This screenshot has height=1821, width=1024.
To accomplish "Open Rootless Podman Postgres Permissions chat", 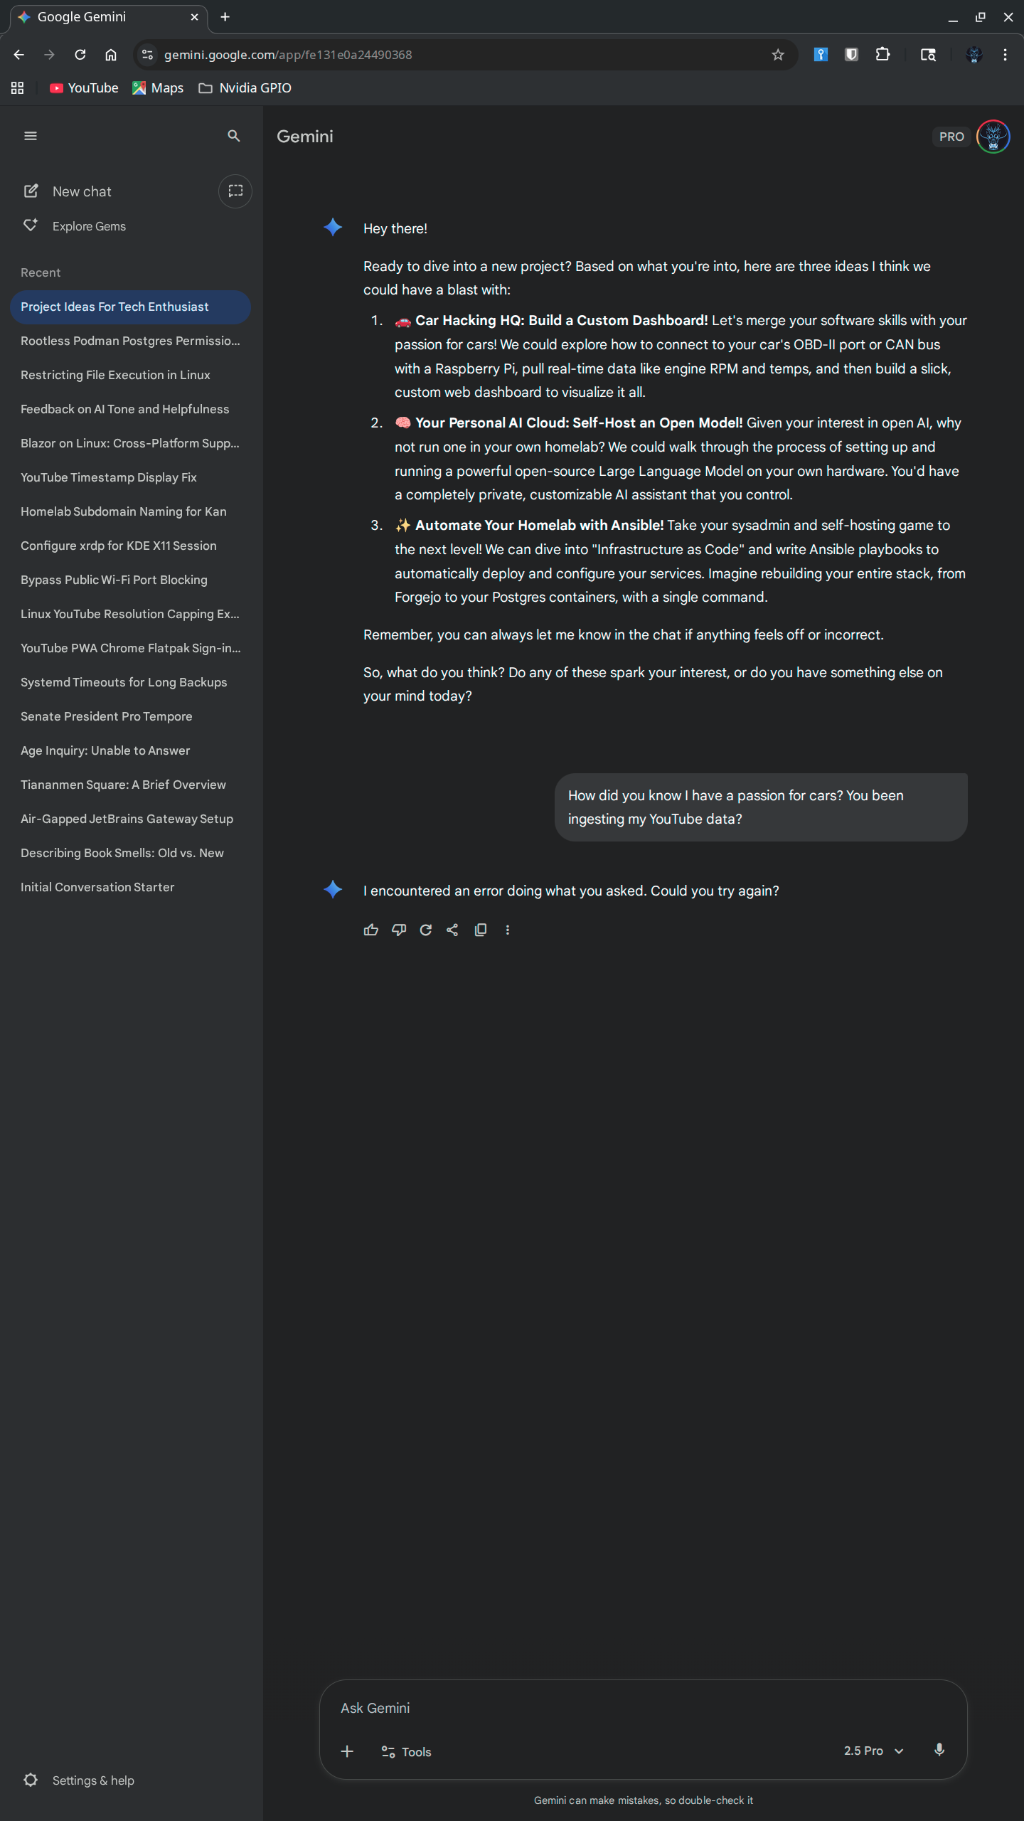I will 130,341.
